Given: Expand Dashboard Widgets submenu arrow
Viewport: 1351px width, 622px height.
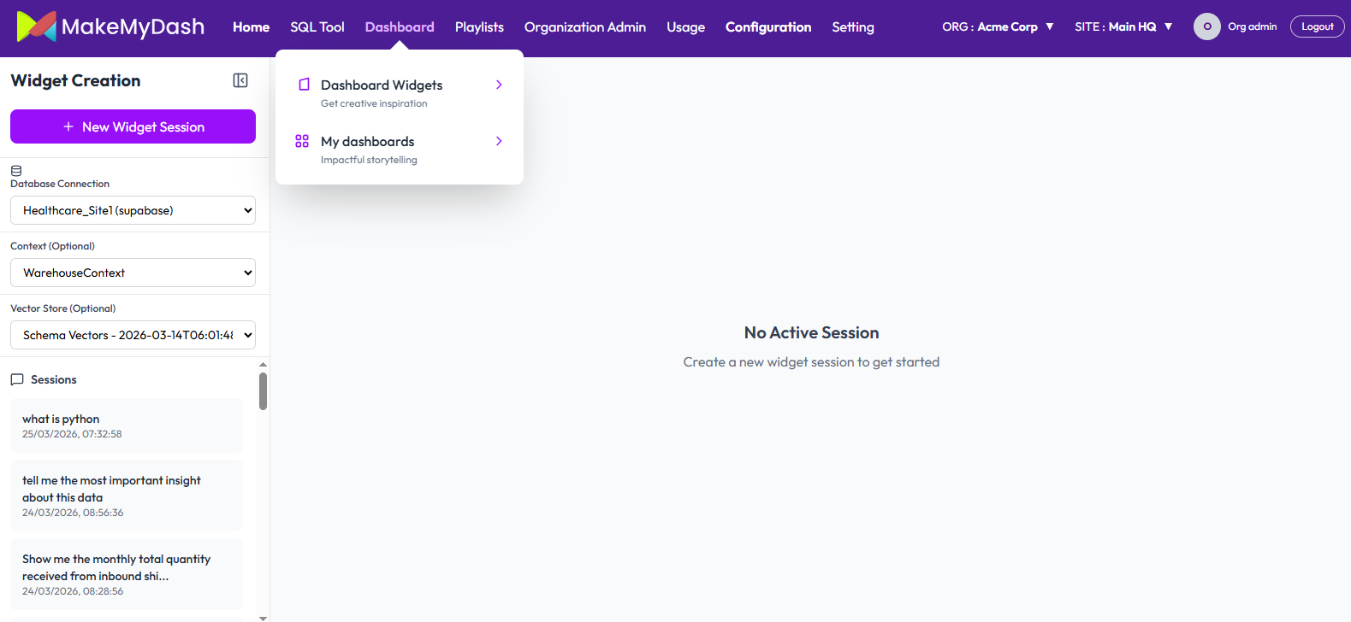Looking at the screenshot, I should pyautogui.click(x=499, y=85).
